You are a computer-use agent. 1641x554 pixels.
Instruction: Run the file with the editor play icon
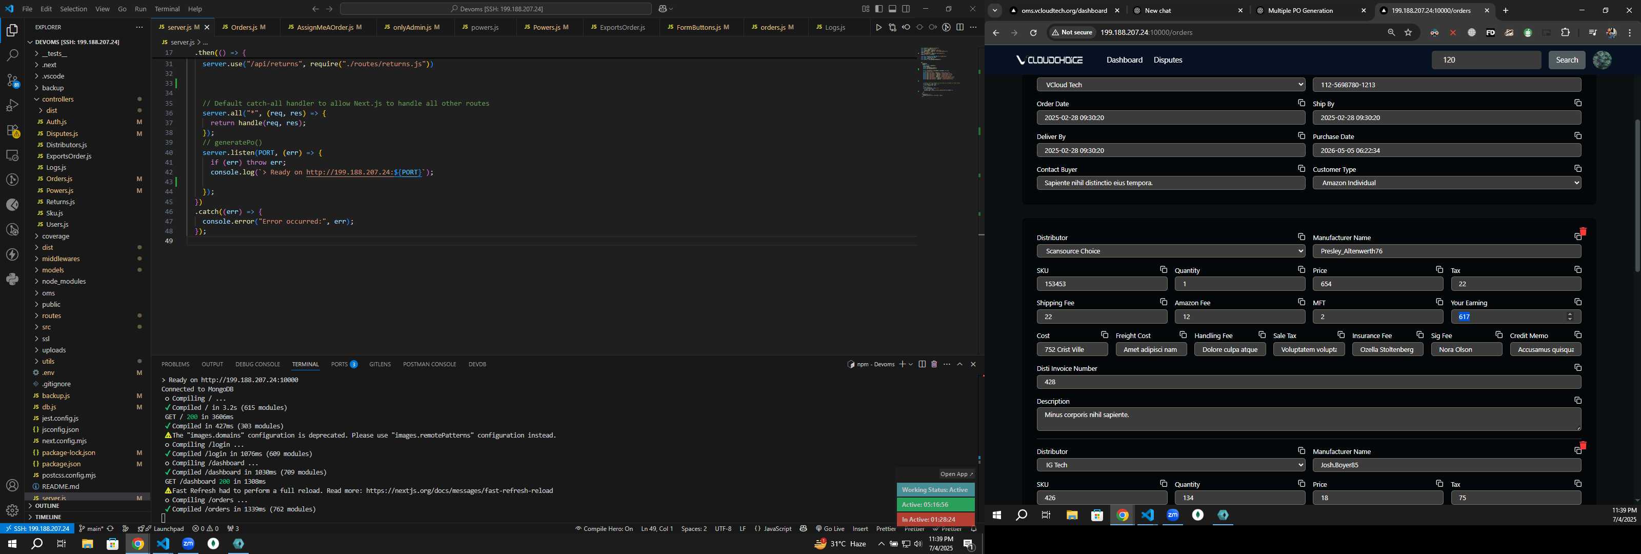(878, 27)
